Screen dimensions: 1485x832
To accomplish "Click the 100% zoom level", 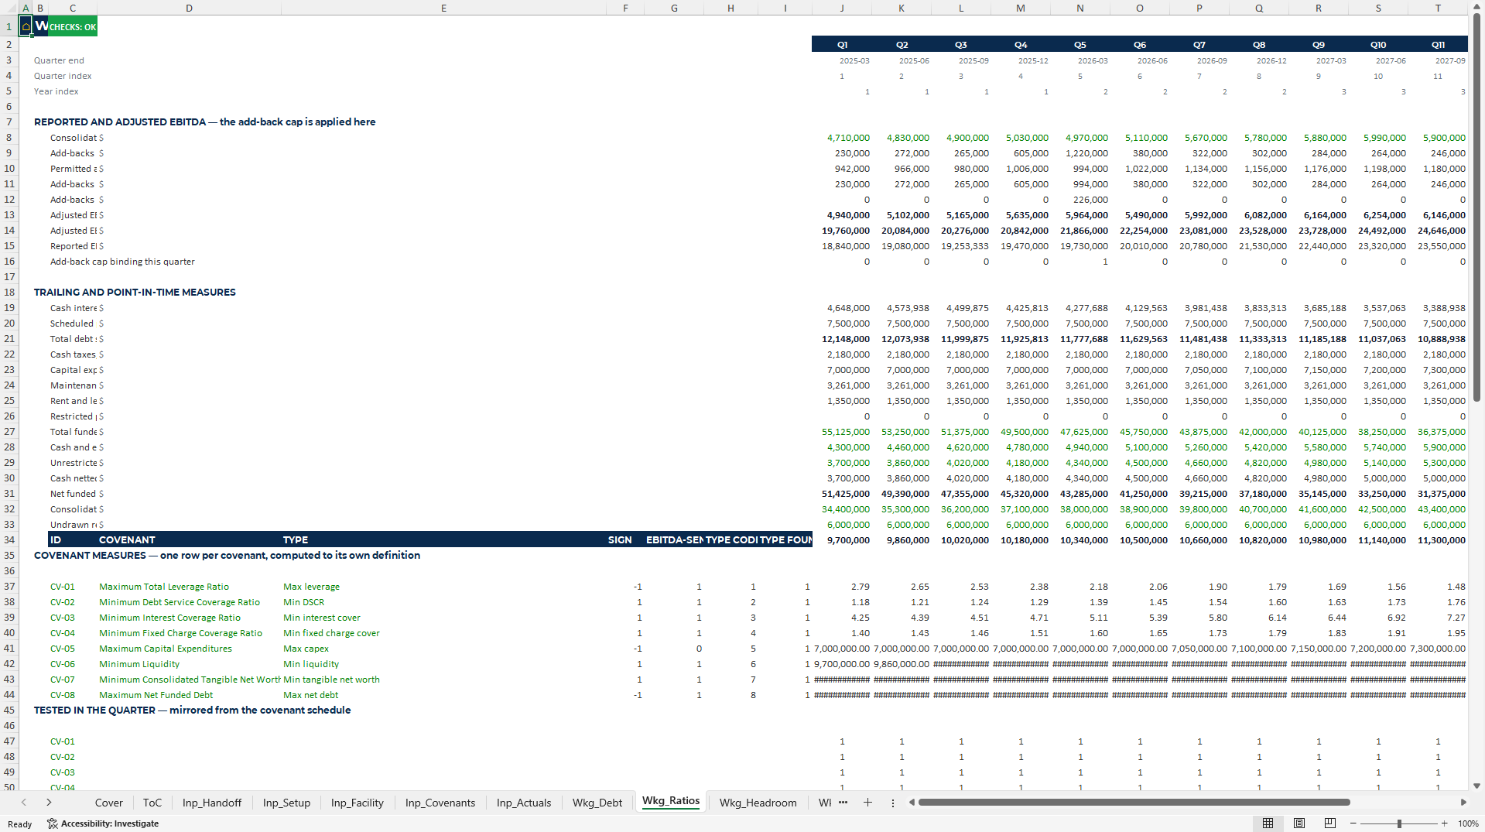I will point(1468,823).
